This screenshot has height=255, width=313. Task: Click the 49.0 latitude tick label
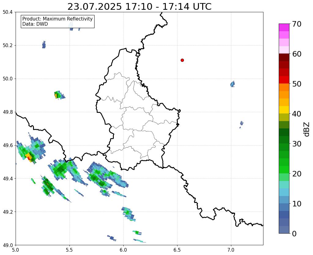pos(8,245)
